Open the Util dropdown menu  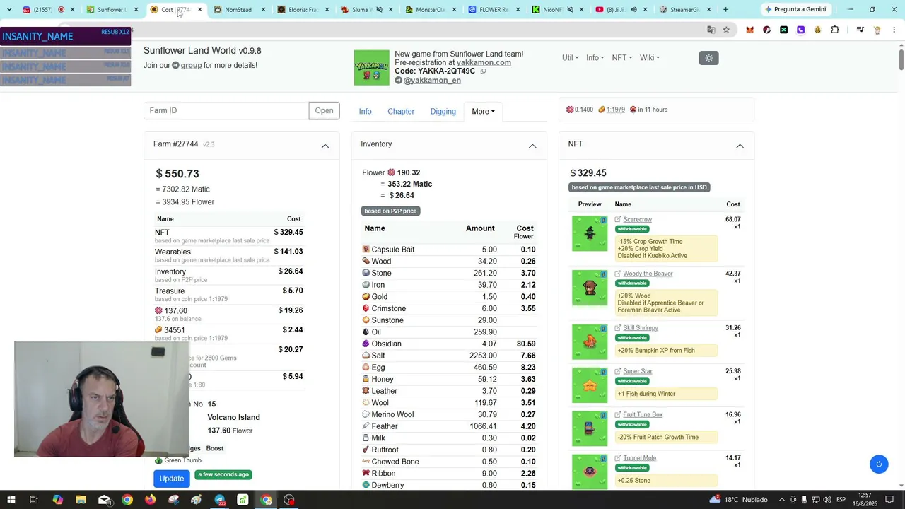click(x=570, y=58)
